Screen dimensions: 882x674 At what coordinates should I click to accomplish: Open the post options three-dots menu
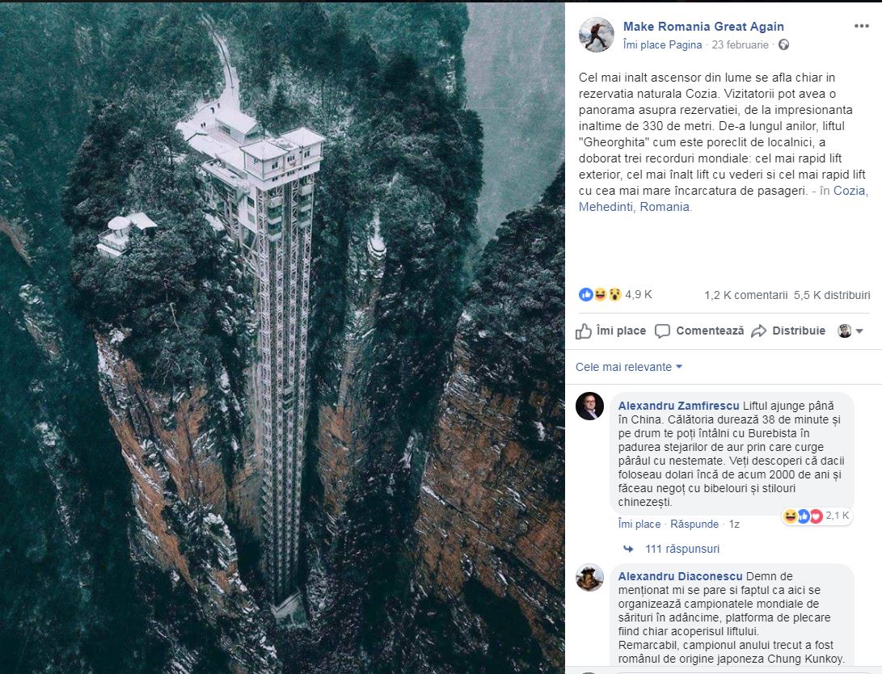(862, 27)
